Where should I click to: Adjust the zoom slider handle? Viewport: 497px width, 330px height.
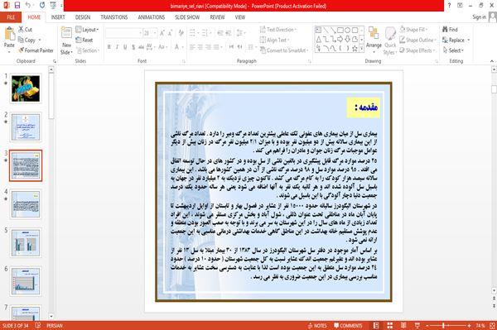coord(443,326)
